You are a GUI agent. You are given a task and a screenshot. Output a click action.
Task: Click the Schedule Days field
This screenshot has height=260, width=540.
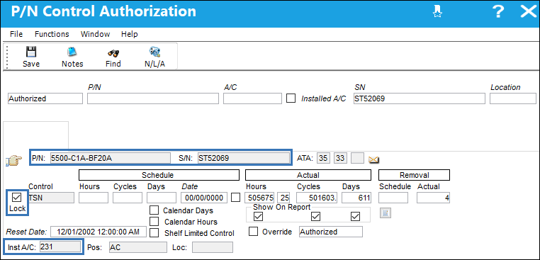[x=162, y=198]
